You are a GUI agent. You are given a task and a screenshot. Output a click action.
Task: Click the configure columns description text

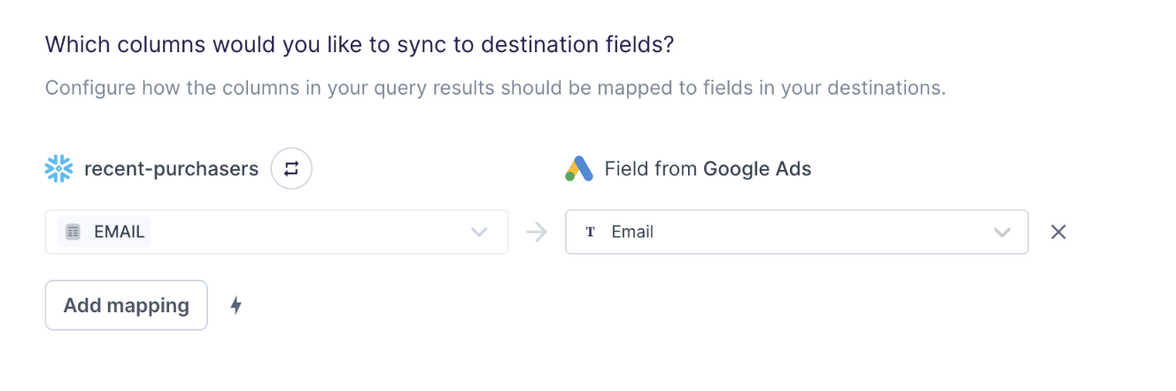[x=496, y=88]
